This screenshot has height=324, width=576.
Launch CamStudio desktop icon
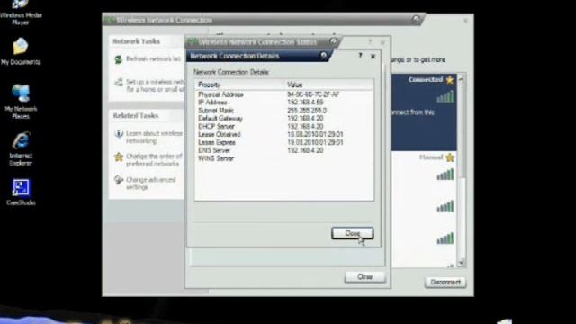click(x=21, y=192)
